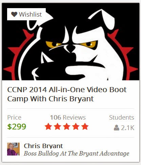View the 106 Reviews link
The image size is (141, 165).
tap(68, 118)
